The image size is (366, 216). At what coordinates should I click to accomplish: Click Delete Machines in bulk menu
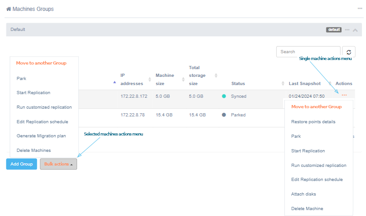pos(34,151)
